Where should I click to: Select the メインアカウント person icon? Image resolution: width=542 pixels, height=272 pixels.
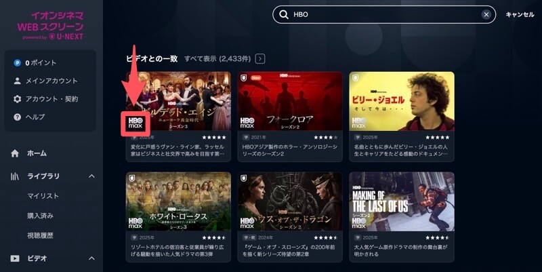[x=17, y=81]
